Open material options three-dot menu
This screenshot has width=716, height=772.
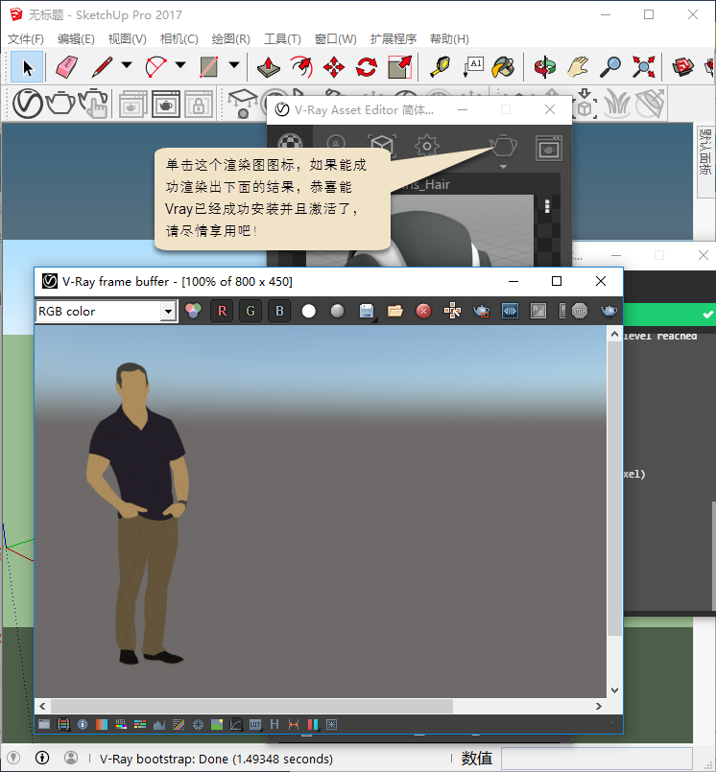[547, 206]
